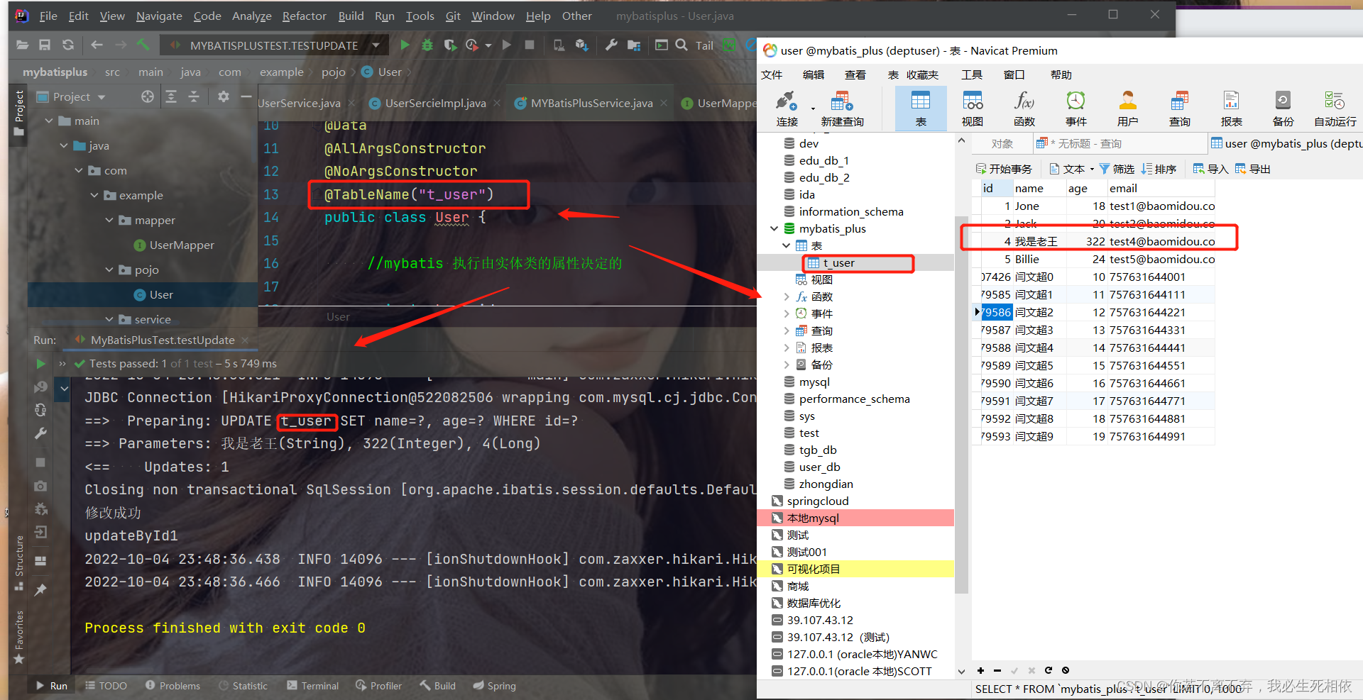Collapse the pojo folder in Project tree
Viewport: 1363px width, 700px height.
109,270
